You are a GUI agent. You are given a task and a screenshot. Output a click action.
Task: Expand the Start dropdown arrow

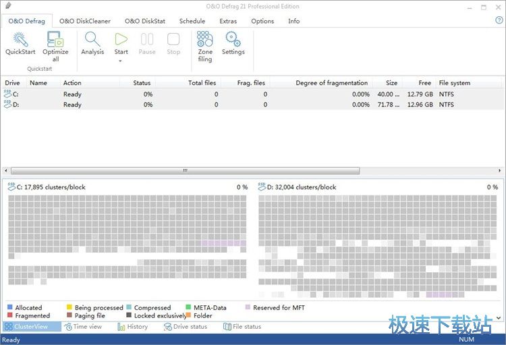click(120, 61)
